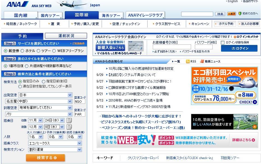Click the お客様番号 customer number field
Viewport: 261px width, 164px height.
tap(172, 47)
